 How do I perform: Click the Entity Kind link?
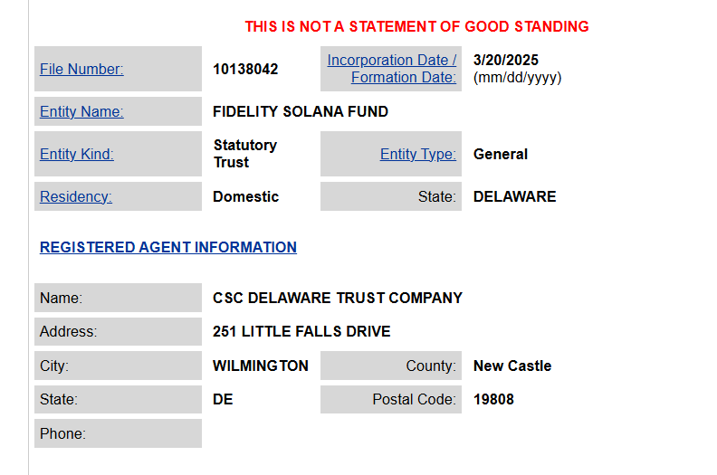[77, 154]
